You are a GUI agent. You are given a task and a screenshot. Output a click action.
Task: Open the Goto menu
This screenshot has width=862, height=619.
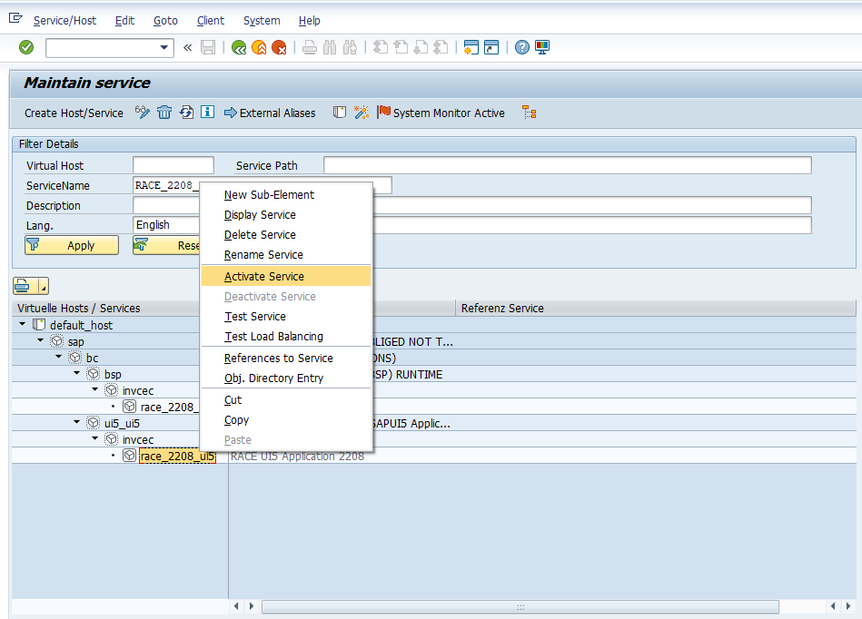[165, 20]
